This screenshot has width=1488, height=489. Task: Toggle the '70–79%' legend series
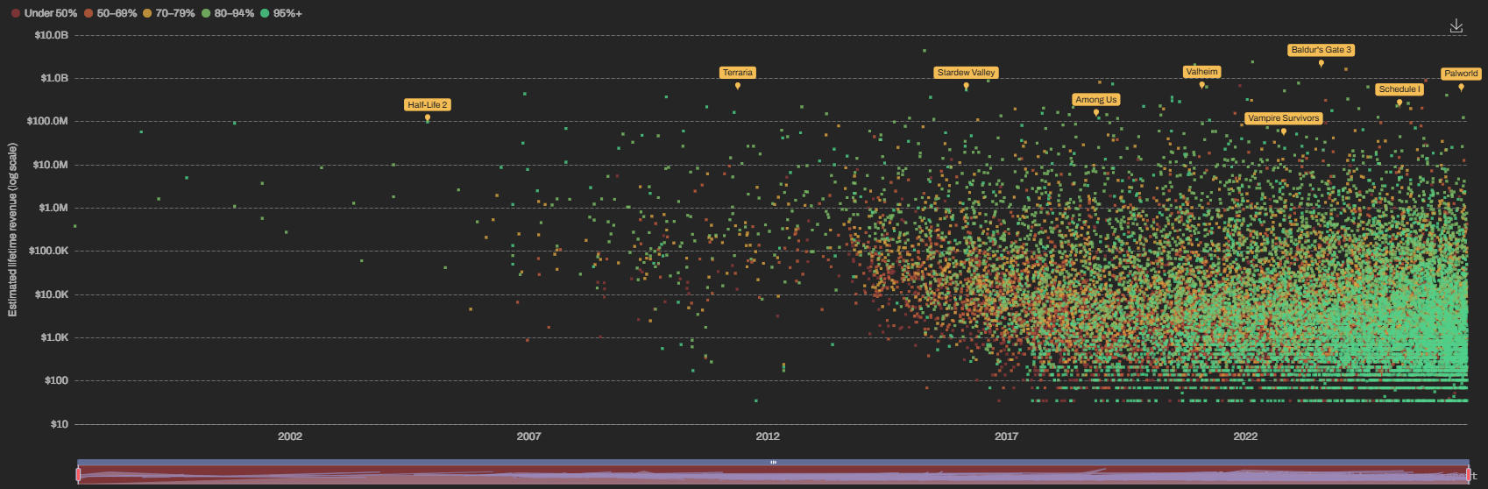(169, 13)
